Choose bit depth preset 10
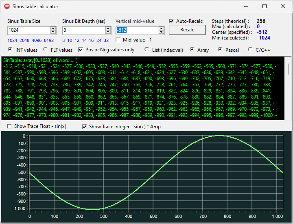This screenshot has height=224, width=293. [70, 40]
